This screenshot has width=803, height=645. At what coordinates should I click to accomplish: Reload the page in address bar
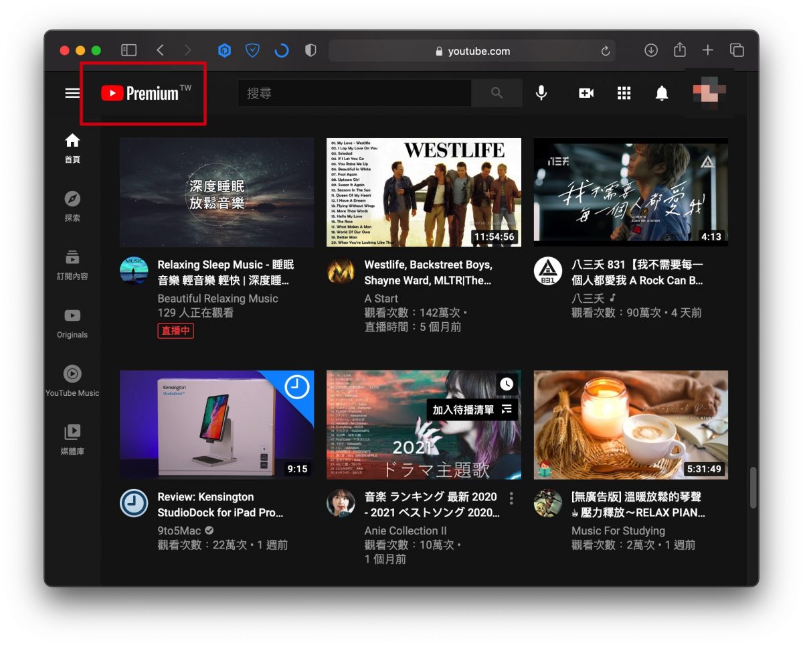pyautogui.click(x=606, y=51)
